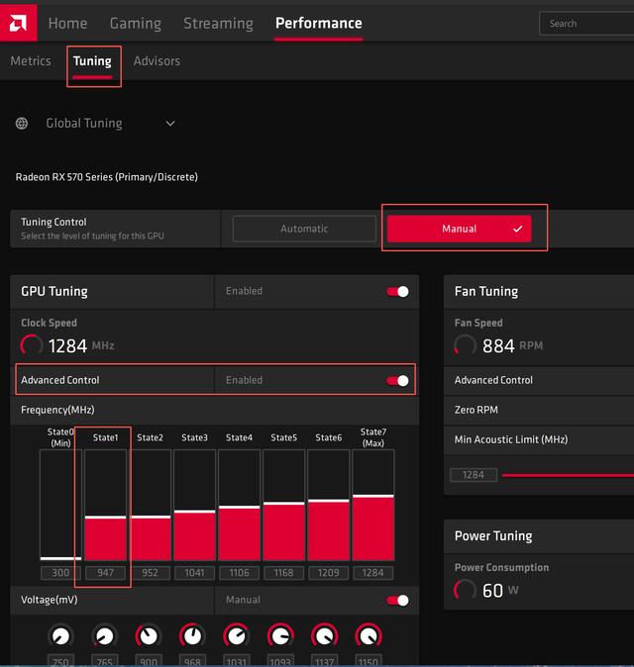Click the AMD logo icon

click(18, 23)
